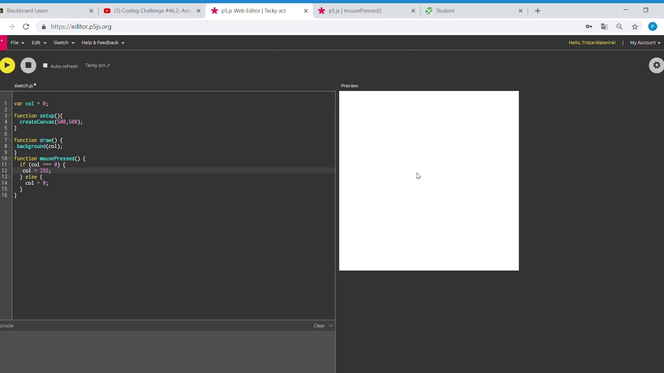Reload the page in the browser

pos(26,26)
